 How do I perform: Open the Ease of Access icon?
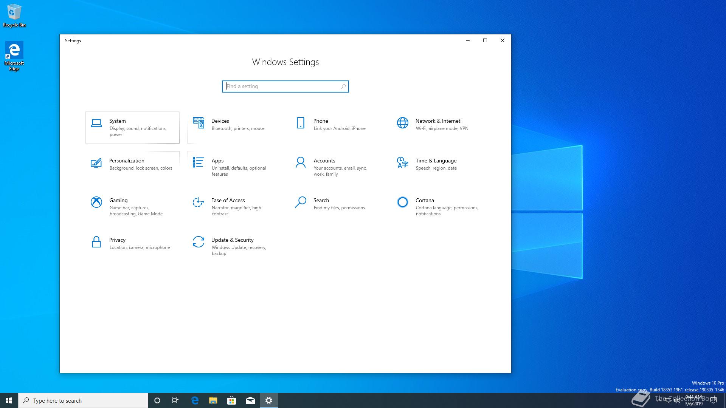(x=199, y=202)
